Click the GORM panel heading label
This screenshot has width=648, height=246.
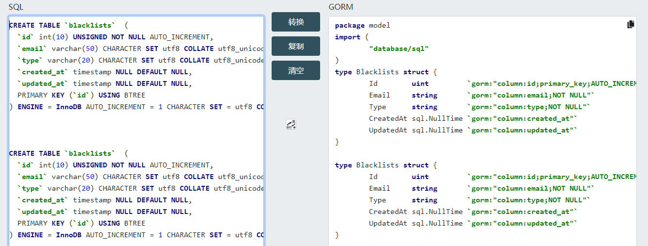[341, 7]
